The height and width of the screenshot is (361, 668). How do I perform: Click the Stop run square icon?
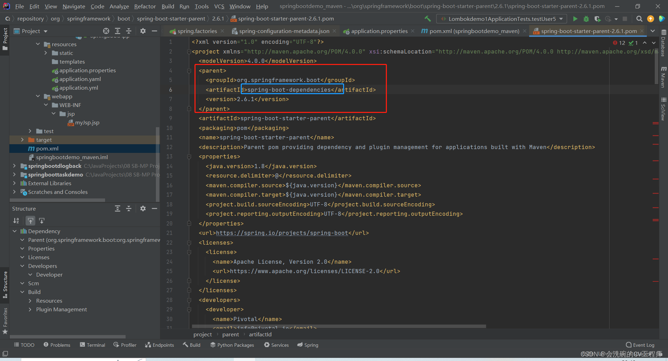pos(625,19)
